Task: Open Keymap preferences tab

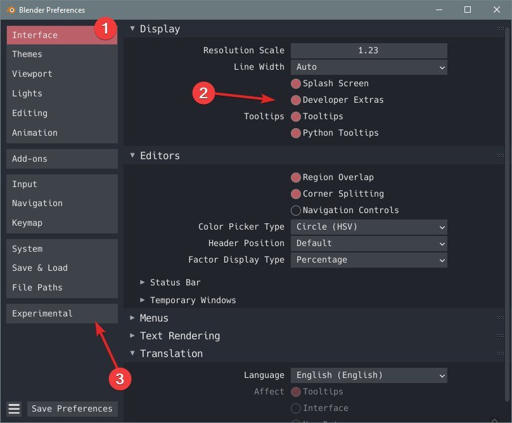Action: [61, 223]
